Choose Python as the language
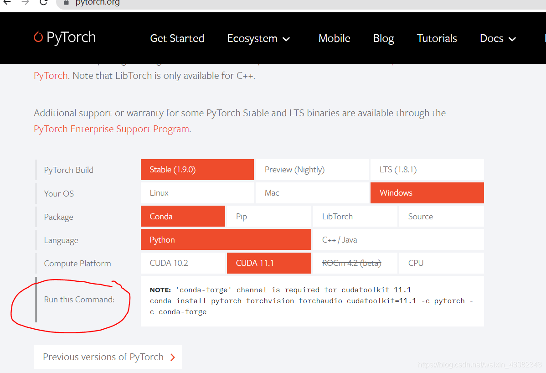Viewport: 546px width, 373px height. pyautogui.click(x=226, y=239)
